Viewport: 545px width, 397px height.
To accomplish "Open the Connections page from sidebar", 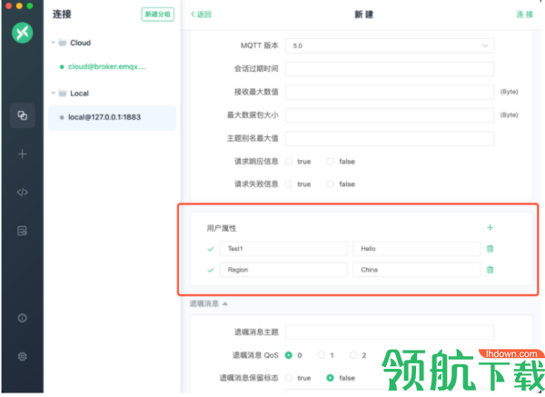I will tap(22, 115).
